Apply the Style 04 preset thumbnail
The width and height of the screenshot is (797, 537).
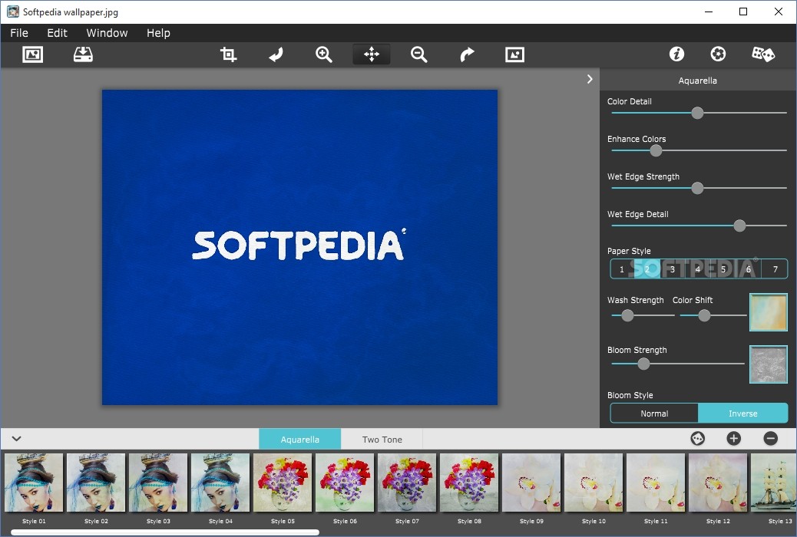click(x=220, y=483)
